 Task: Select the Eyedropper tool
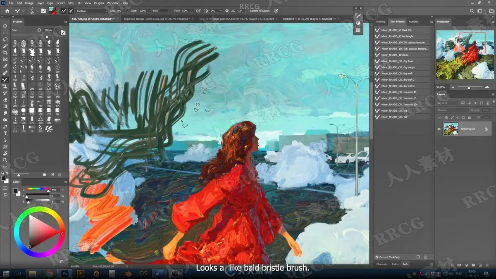5,66
